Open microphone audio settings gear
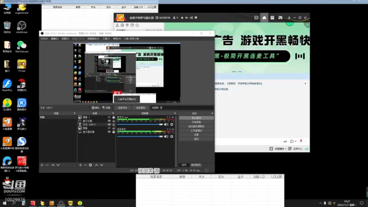368x207 pixels. (172, 124)
